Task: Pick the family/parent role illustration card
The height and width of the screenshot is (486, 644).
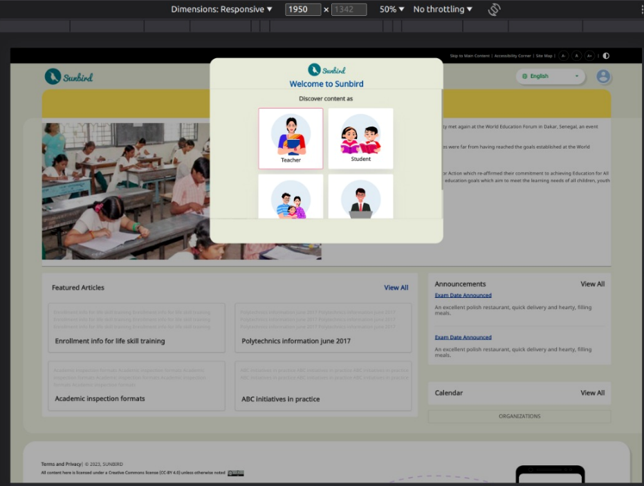Action: point(291,197)
